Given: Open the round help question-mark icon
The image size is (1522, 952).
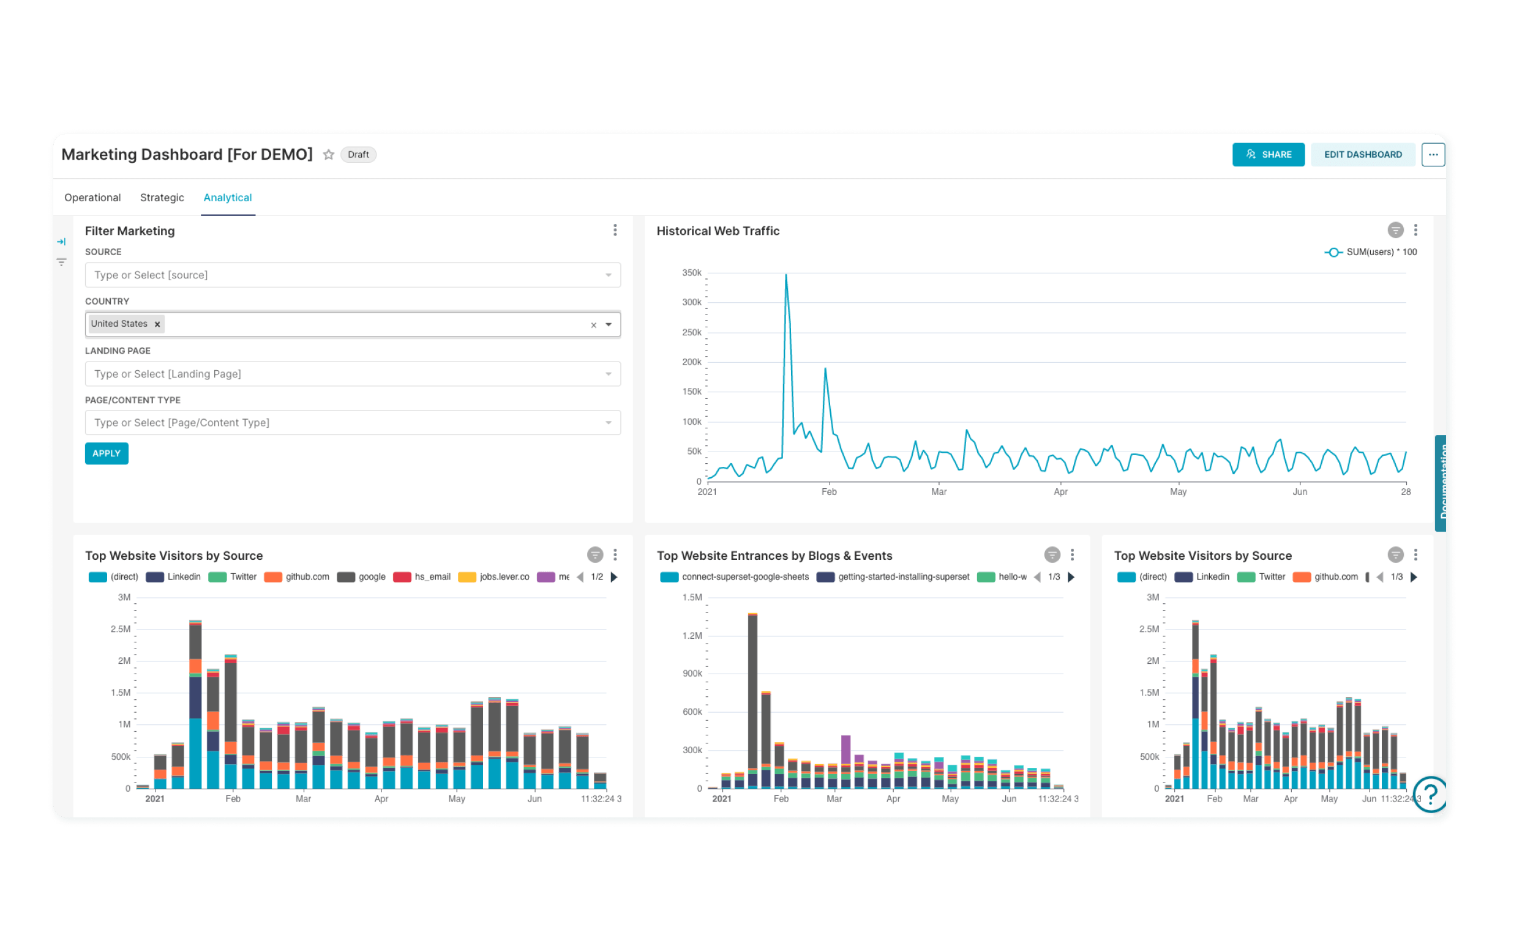Looking at the screenshot, I should click(1431, 794).
